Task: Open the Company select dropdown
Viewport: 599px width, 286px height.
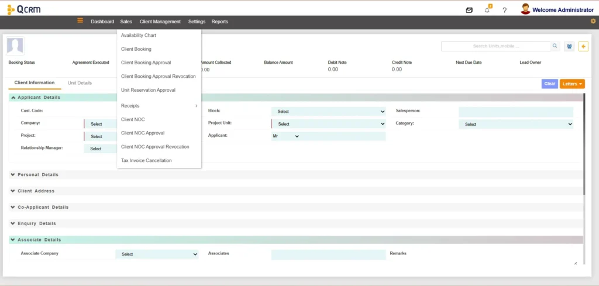Action: click(x=101, y=124)
